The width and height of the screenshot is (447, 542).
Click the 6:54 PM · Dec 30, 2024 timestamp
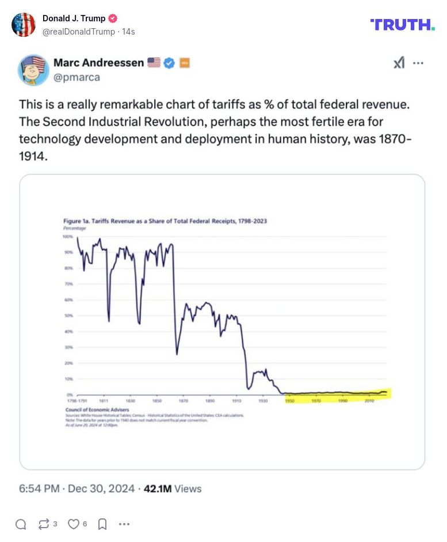(x=78, y=488)
